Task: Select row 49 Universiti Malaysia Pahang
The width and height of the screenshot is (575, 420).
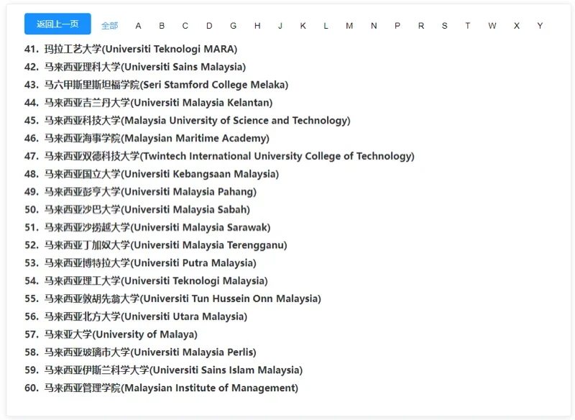Action: 140,191
